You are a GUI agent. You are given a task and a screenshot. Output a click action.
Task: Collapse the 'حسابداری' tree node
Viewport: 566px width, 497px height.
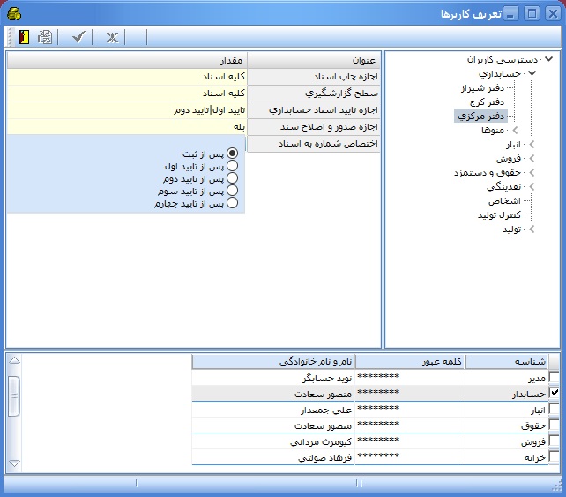tap(532, 75)
